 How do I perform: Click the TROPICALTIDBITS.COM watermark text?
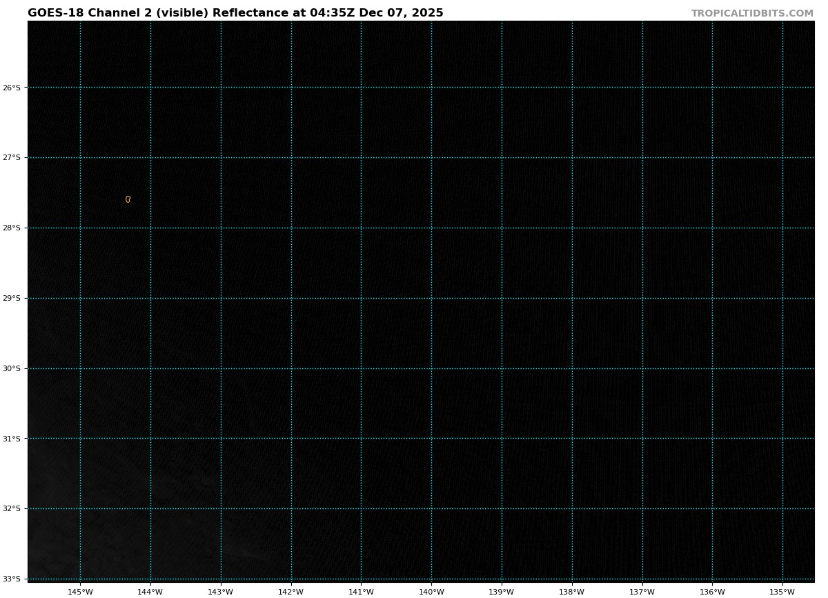click(752, 14)
